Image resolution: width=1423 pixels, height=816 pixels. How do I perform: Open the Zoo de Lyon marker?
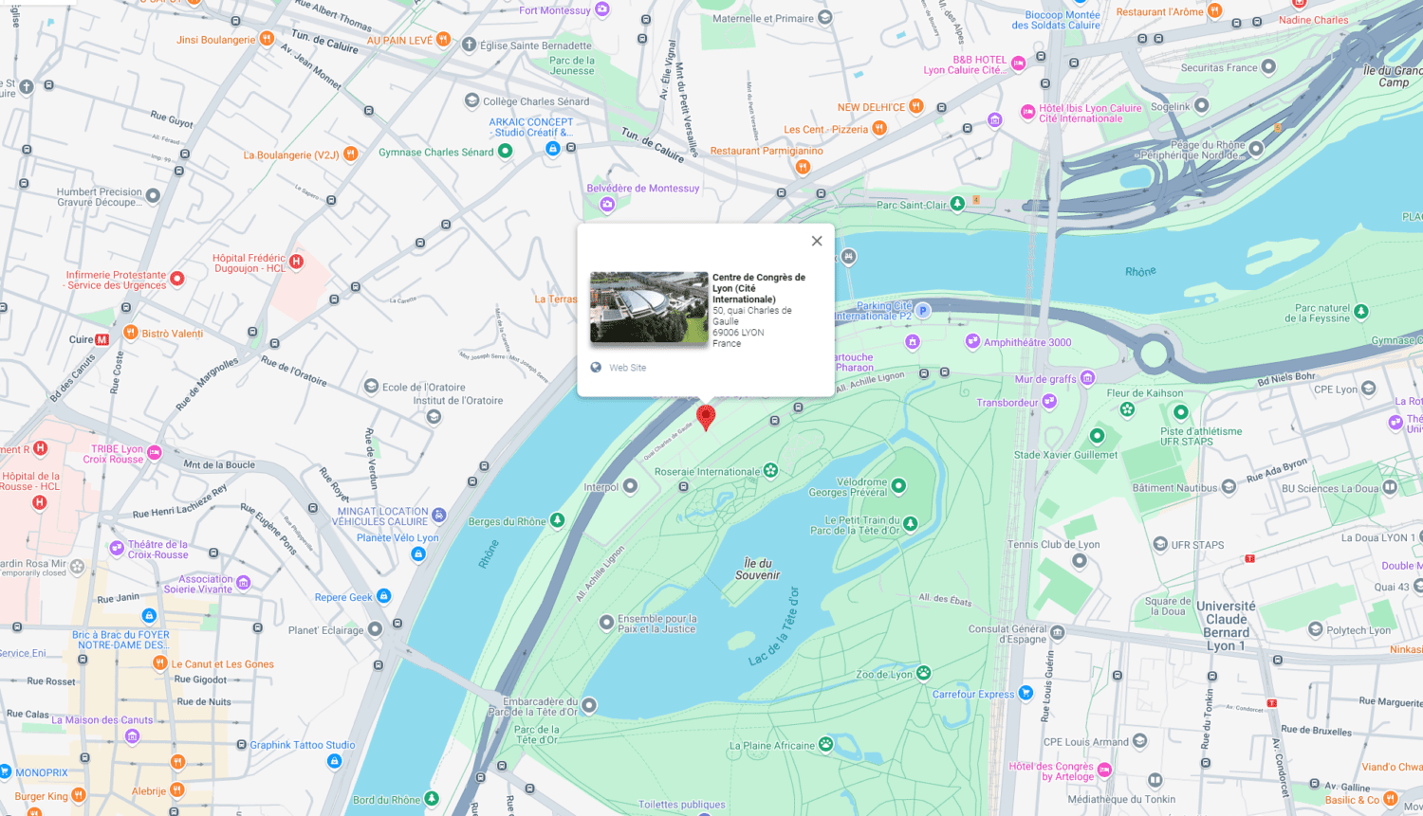click(923, 673)
